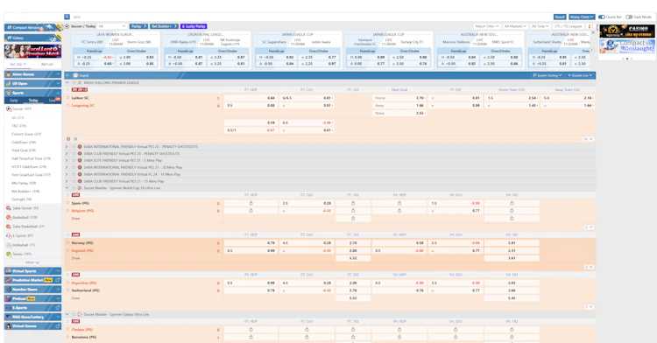The height and width of the screenshot is (343, 657).
Task: Open the All Time dropdown
Action: [x=540, y=26]
